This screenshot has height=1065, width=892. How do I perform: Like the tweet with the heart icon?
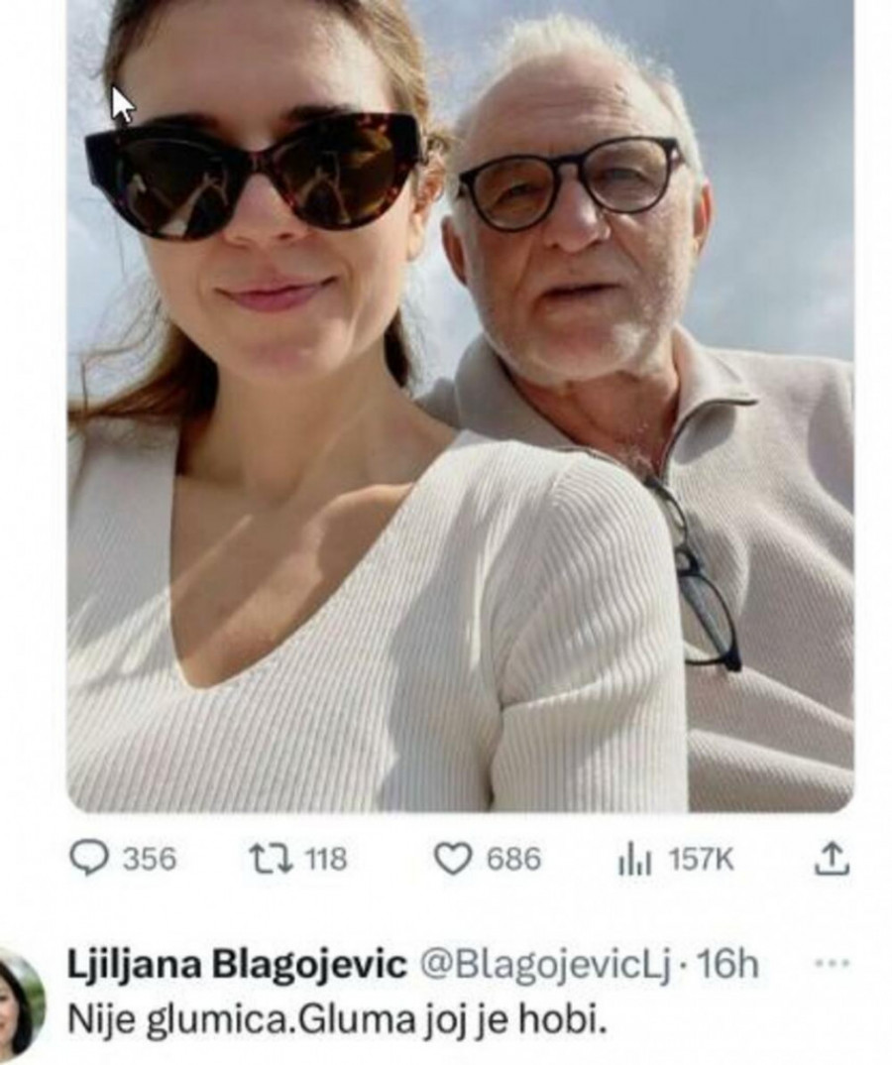(453, 858)
